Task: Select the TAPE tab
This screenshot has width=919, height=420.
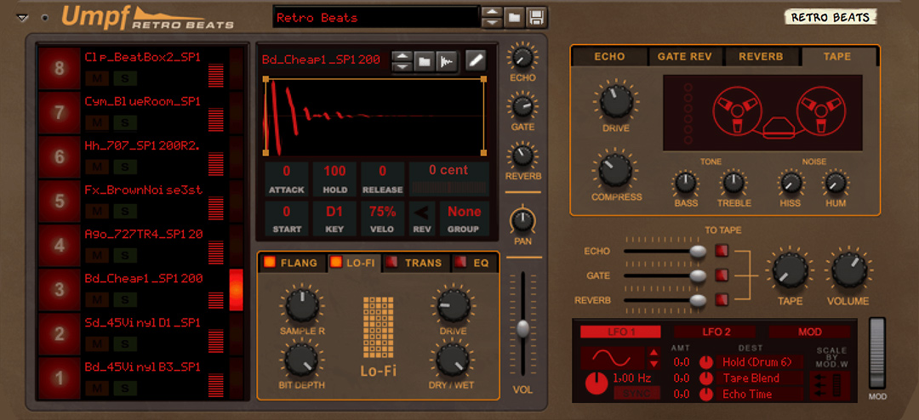Action: [837, 57]
